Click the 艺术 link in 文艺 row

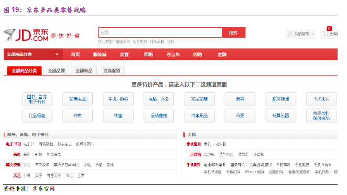[x=81, y=176]
